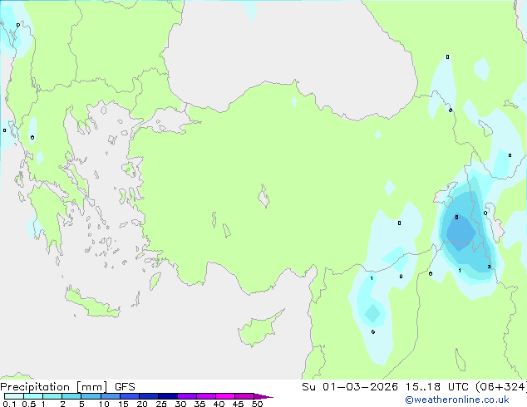Pick the 5–10 mm legend swatch
Screen dimensions: 527x407
[91, 396]
